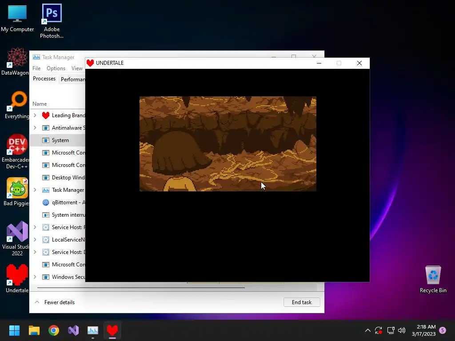Open Embarcadero Dev-C++ desktop shortcut
Viewport: 455px width, 341px height.
tap(17, 151)
